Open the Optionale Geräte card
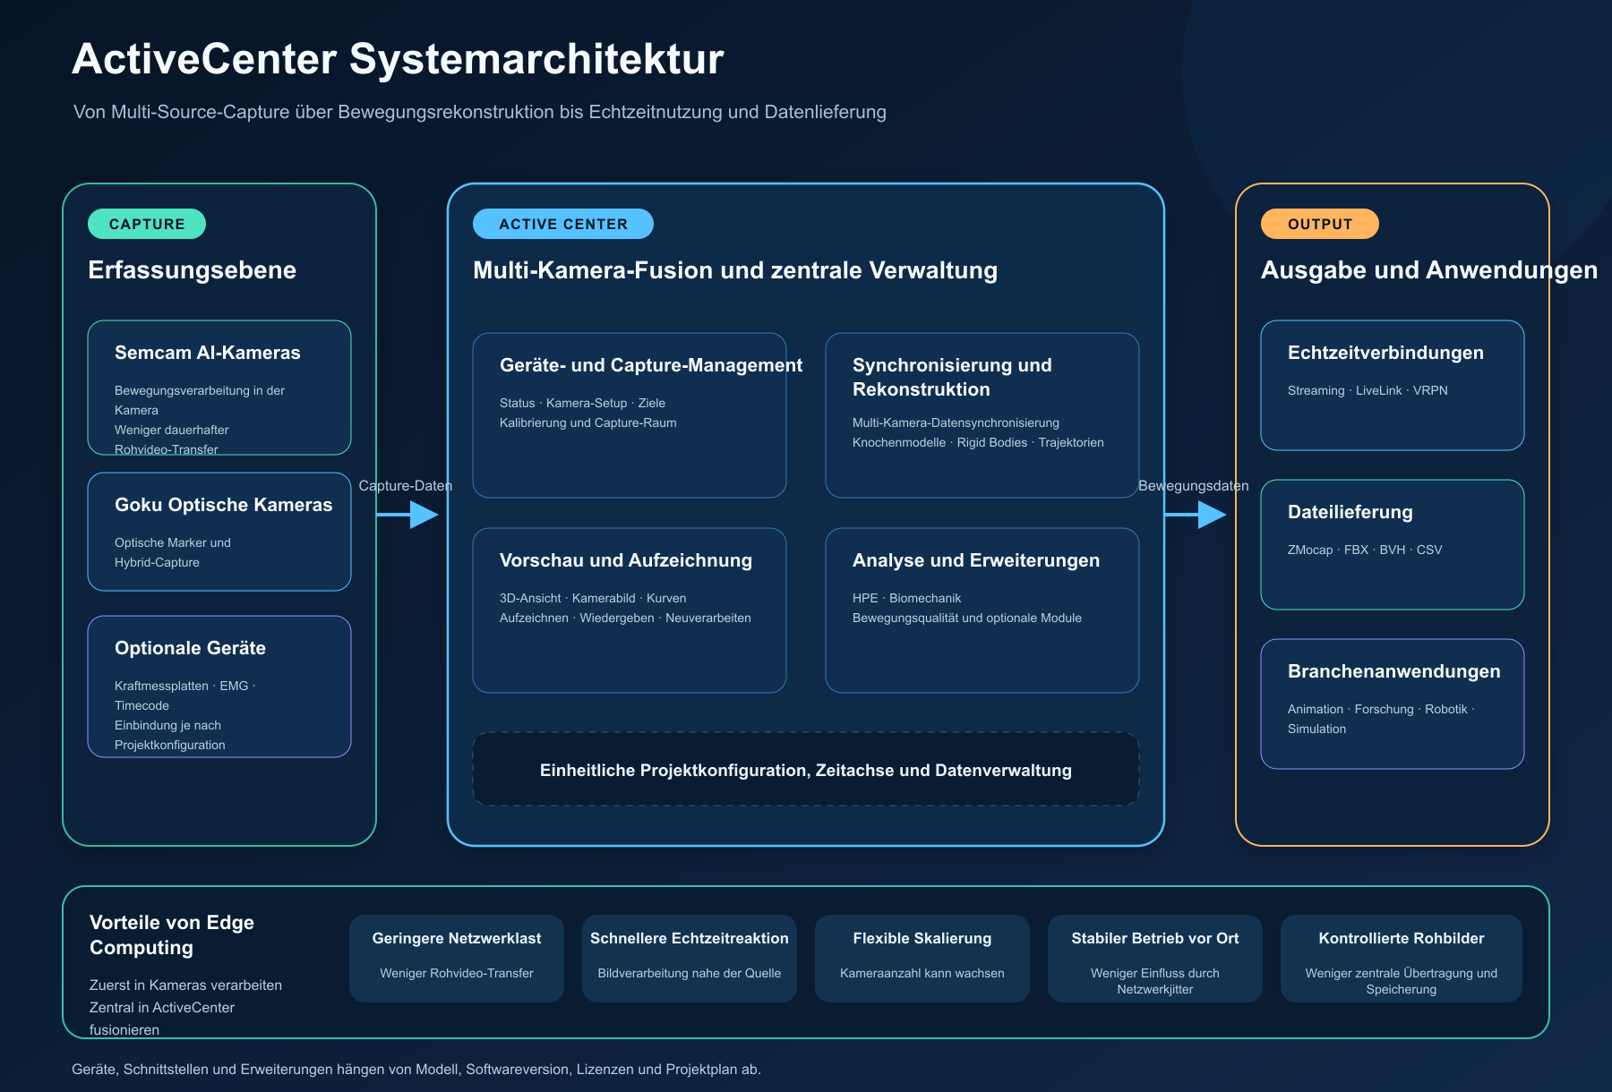The image size is (1612, 1092). tap(219, 687)
